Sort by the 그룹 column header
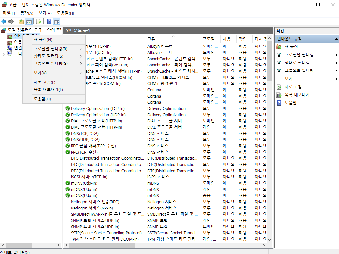Viewport: 339px width, 254px height. (x=173, y=39)
